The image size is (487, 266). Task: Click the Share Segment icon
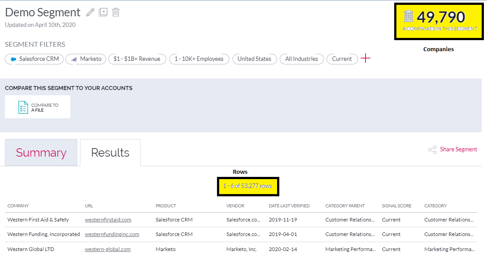tap(432, 150)
